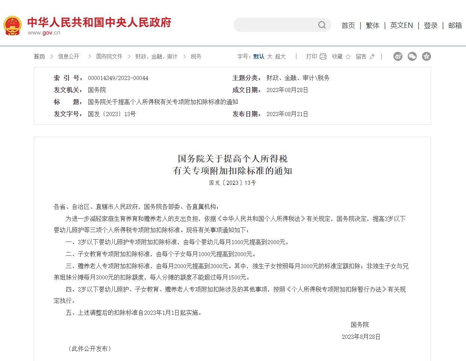Open the 邮箱 mailbox link

(x=455, y=26)
